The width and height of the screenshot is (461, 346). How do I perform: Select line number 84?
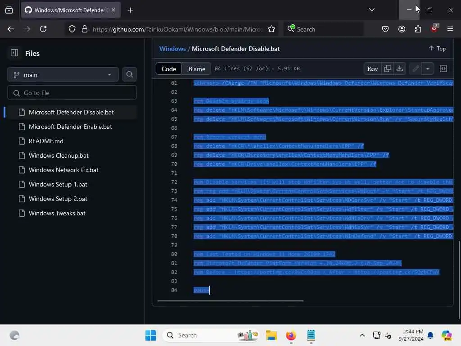pyautogui.click(x=174, y=291)
